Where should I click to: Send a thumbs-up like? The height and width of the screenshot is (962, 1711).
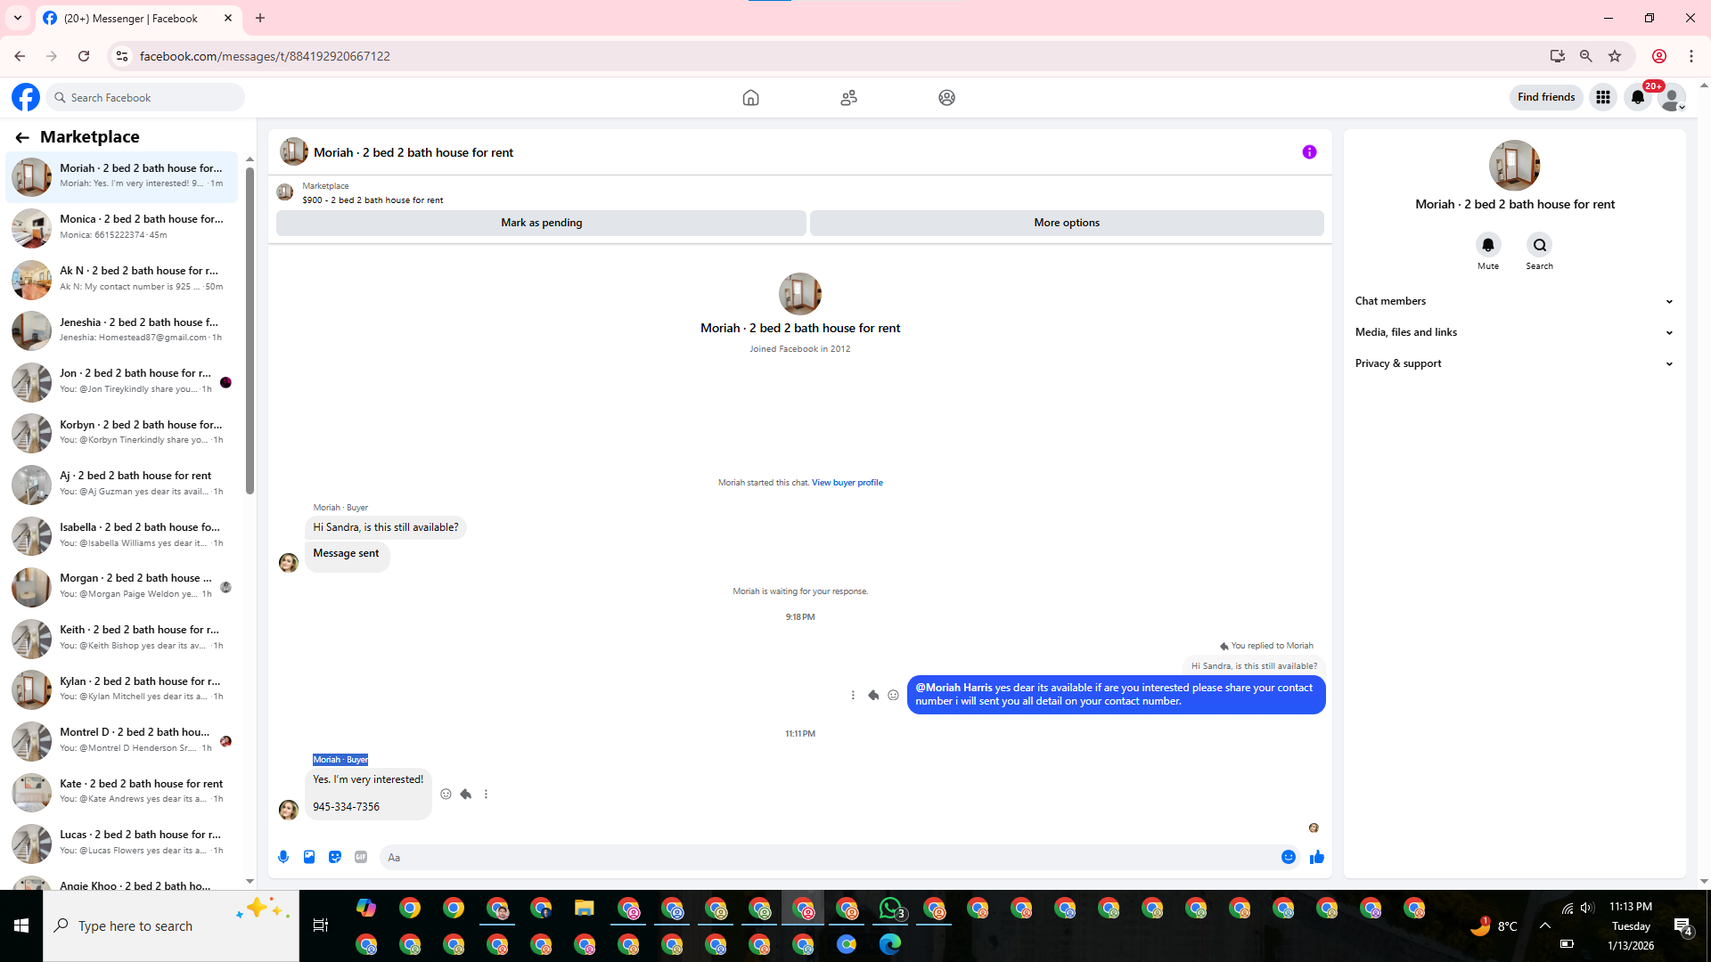(x=1316, y=857)
